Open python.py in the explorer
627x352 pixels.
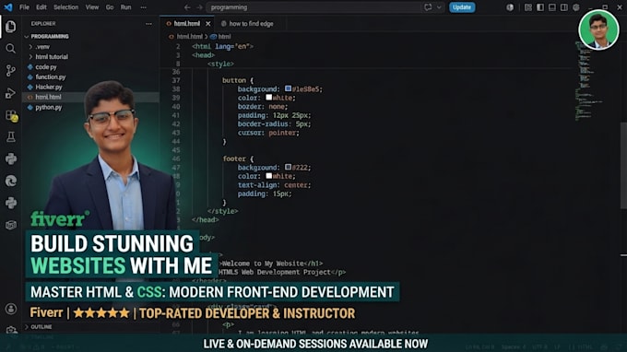48,107
